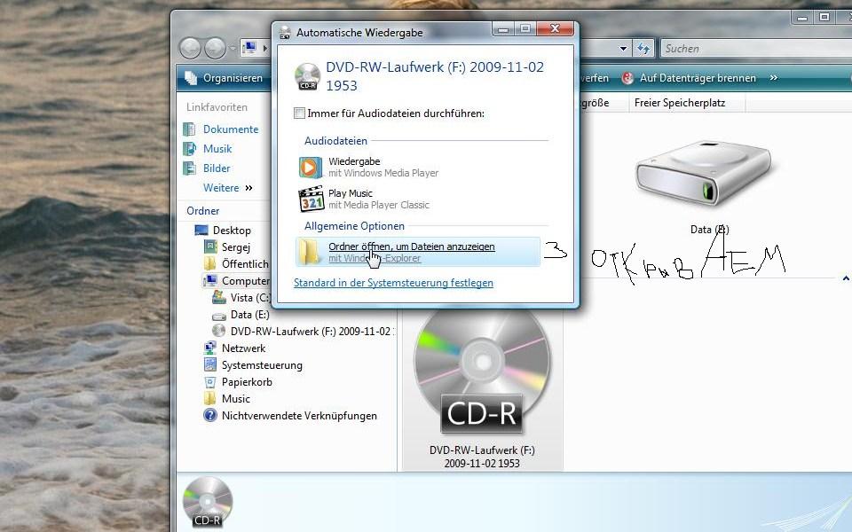Open the address bar history dropdown

623,48
